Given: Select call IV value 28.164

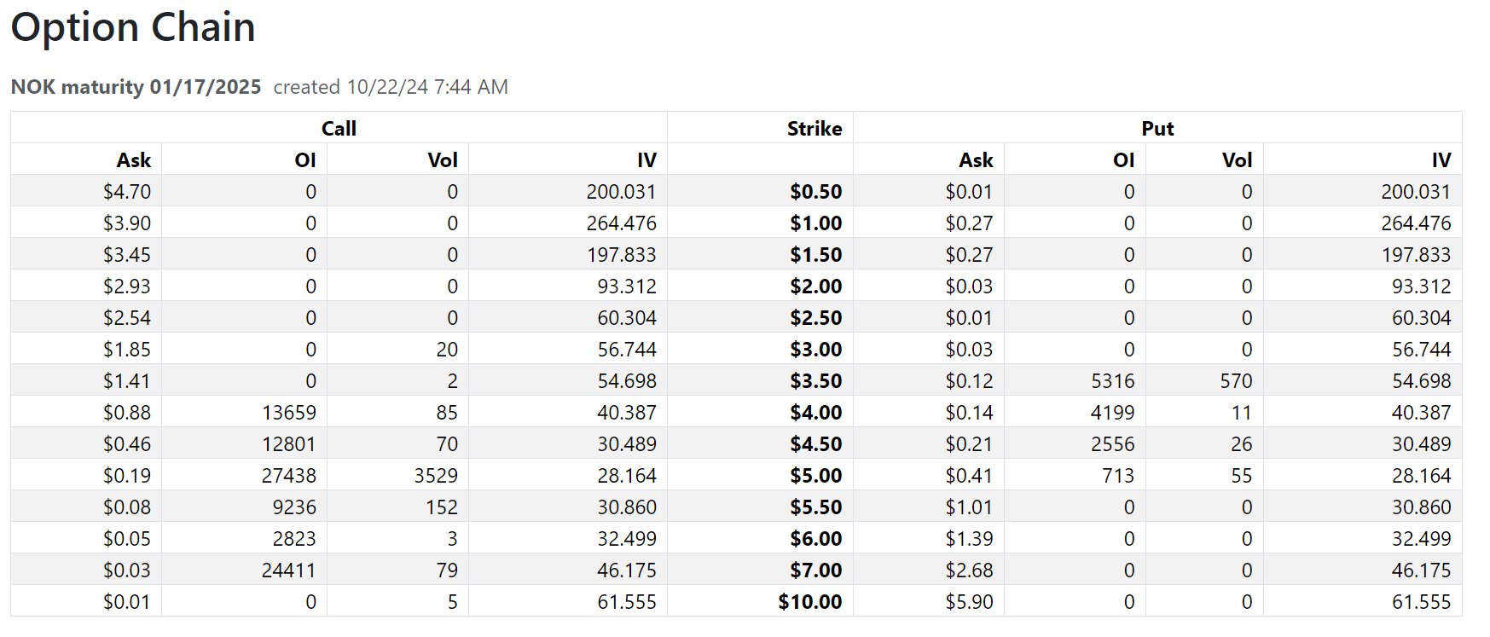Looking at the screenshot, I should (x=627, y=476).
